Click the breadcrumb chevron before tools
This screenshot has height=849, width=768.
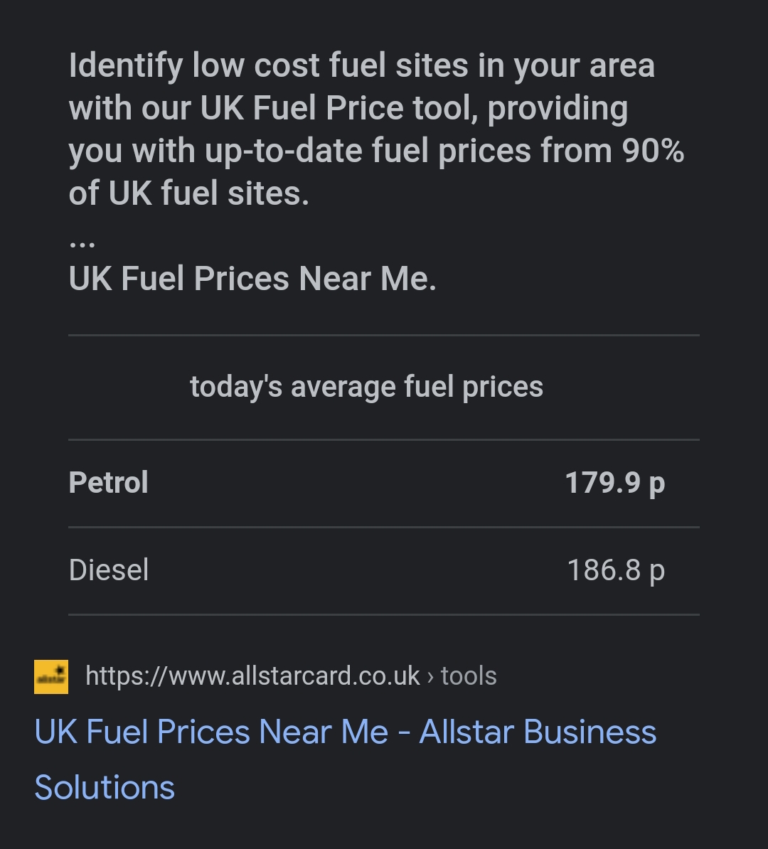tap(431, 677)
